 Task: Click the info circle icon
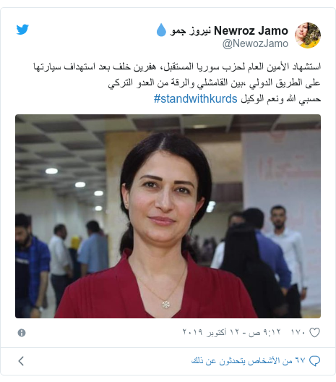click(22, 333)
